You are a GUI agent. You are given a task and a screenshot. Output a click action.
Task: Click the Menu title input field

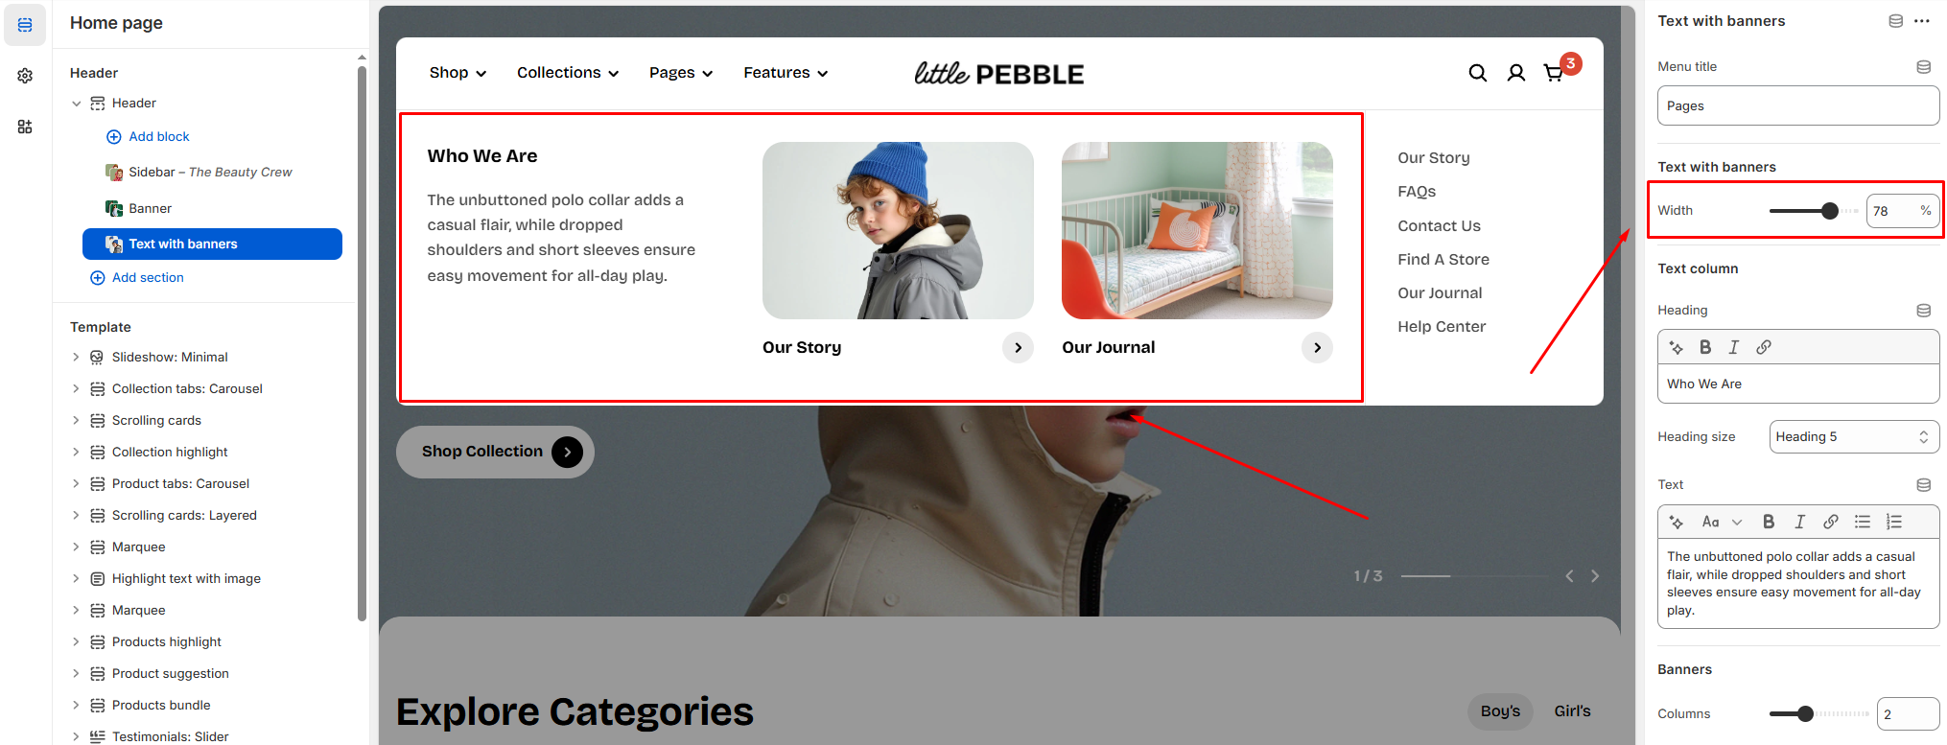(1798, 105)
